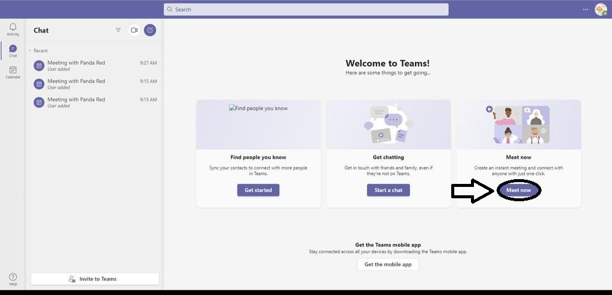This screenshot has height=295, width=612.
Task: Click 'Here are some things to get going...' text
Action: click(388, 73)
